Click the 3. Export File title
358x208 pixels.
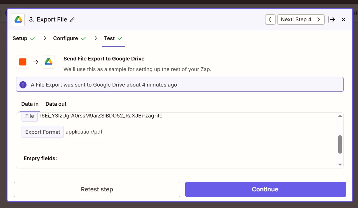[48, 19]
